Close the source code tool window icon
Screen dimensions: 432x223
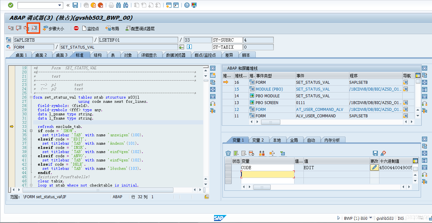(213, 68)
